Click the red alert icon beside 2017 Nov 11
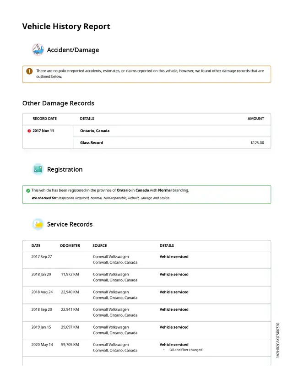 pyautogui.click(x=29, y=131)
